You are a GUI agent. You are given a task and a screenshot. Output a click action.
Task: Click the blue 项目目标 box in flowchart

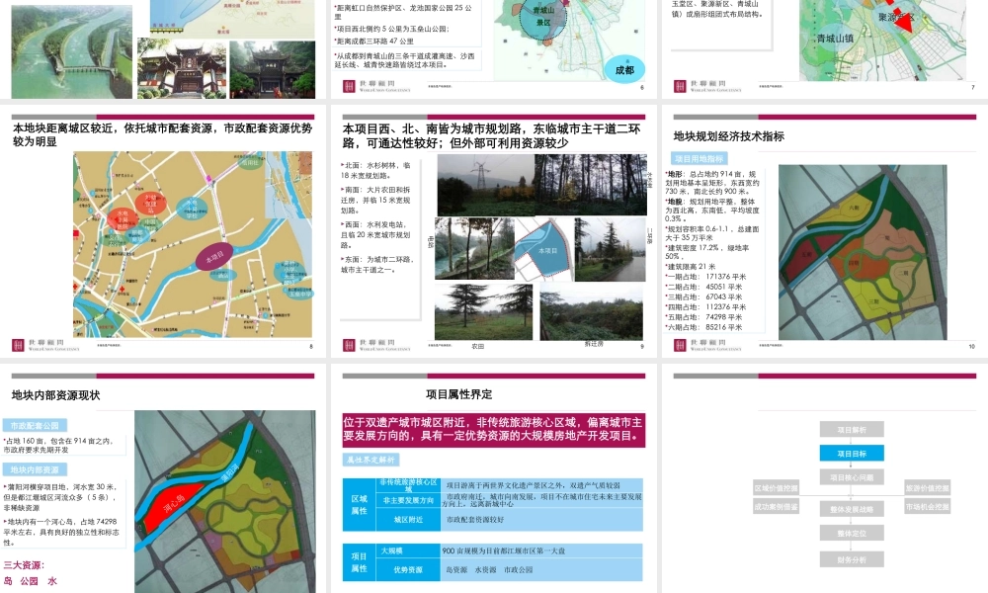coord(852,453)
